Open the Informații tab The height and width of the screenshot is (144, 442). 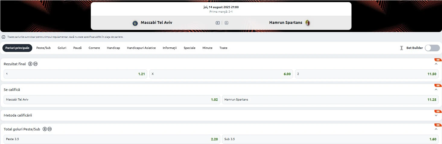click(x=170, y=48)
